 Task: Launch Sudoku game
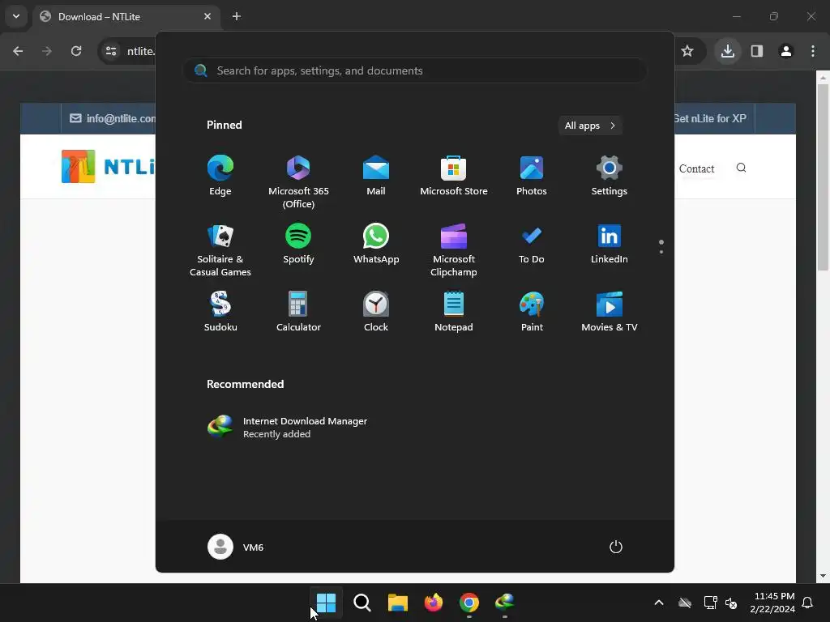coord(220,312)
